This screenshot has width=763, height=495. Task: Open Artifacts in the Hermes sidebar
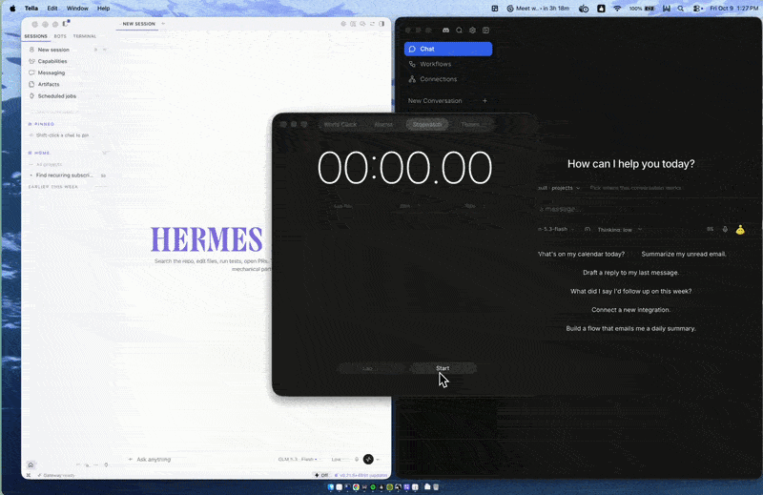(49, 84)
